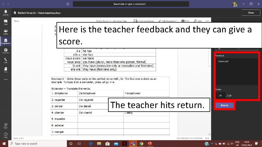Show more apps ellipsis in the sidebar
This screenshot has height=147, width=262.
click(6, 79)
